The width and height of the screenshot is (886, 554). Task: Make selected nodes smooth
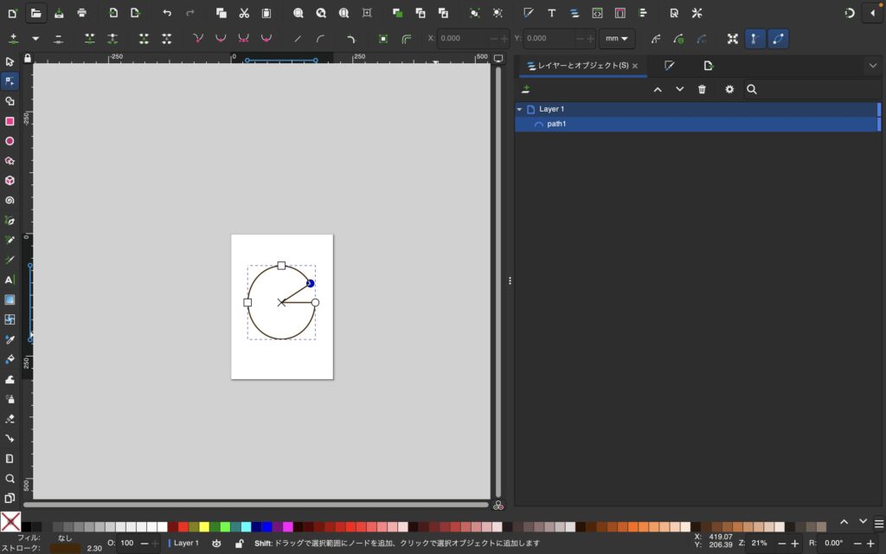[221, 38]
